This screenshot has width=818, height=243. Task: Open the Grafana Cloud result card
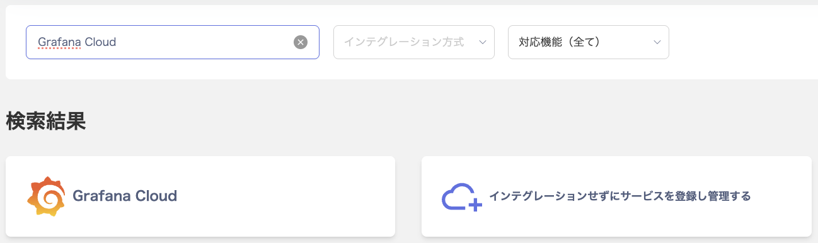point(200,196)
